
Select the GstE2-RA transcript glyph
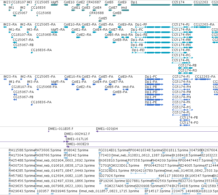tap(78, 37)
